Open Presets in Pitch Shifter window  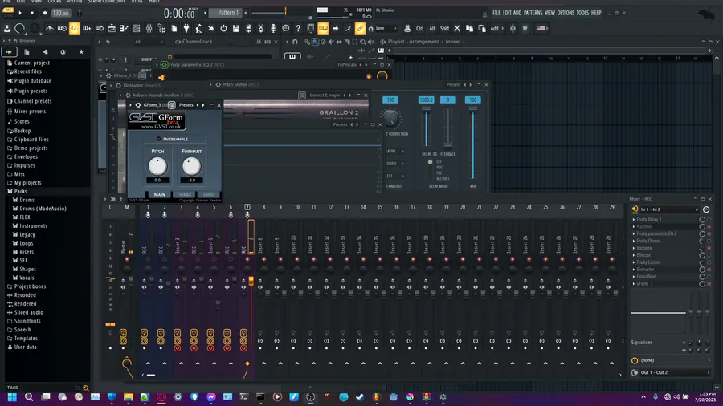click(x=453, y=85)
